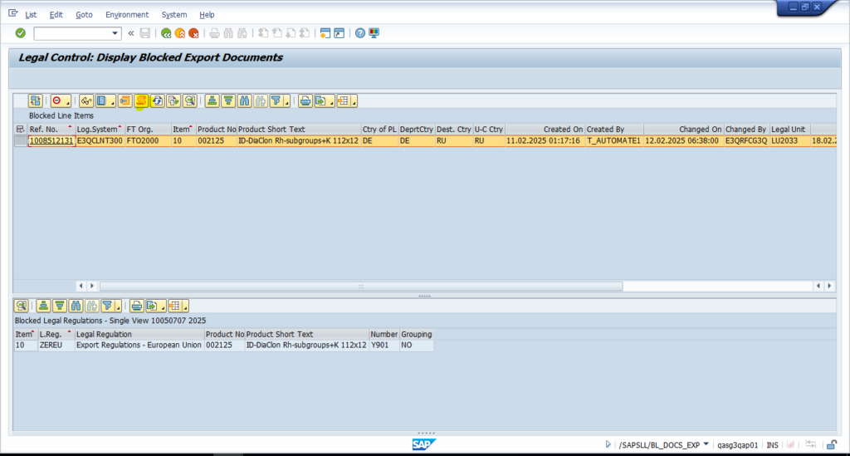Image resolution: width=850 pixels, height=456 pixels.
Task: Open the blue Help question mark icon
Action: pyautogui.click(x=360, y=33)
